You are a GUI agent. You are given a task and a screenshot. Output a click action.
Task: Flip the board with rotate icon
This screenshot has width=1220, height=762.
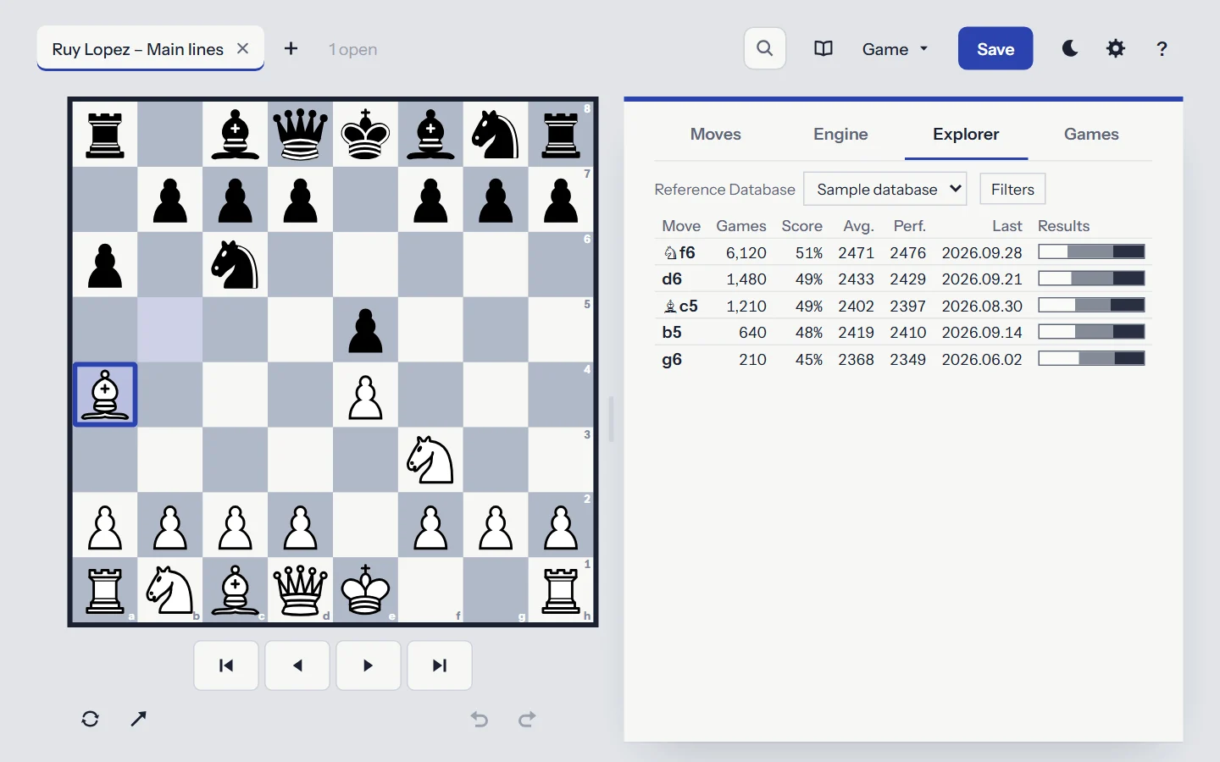point(91,719)
